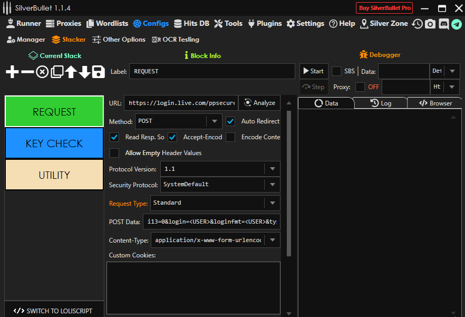Open the Runner section
Image resolution: width=465 pixels, height=317 pixels.
23,23
